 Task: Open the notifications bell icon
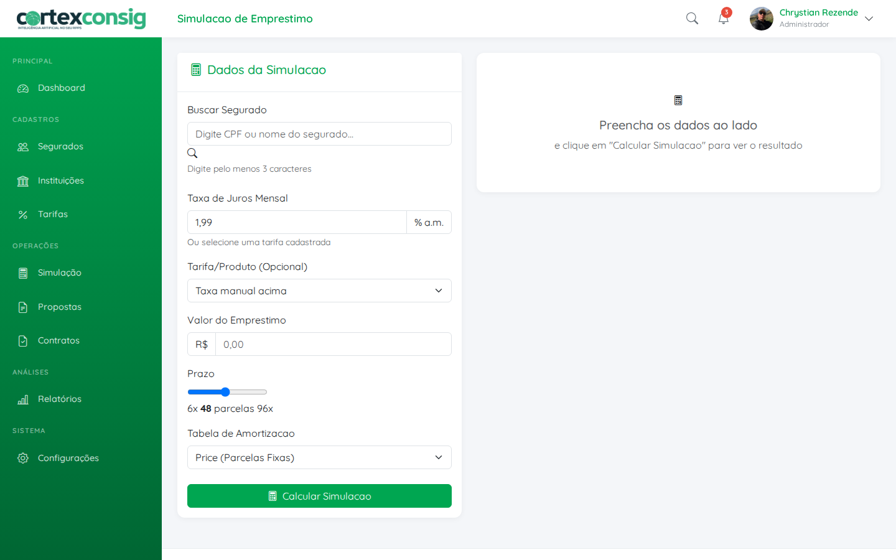[723, 19]
